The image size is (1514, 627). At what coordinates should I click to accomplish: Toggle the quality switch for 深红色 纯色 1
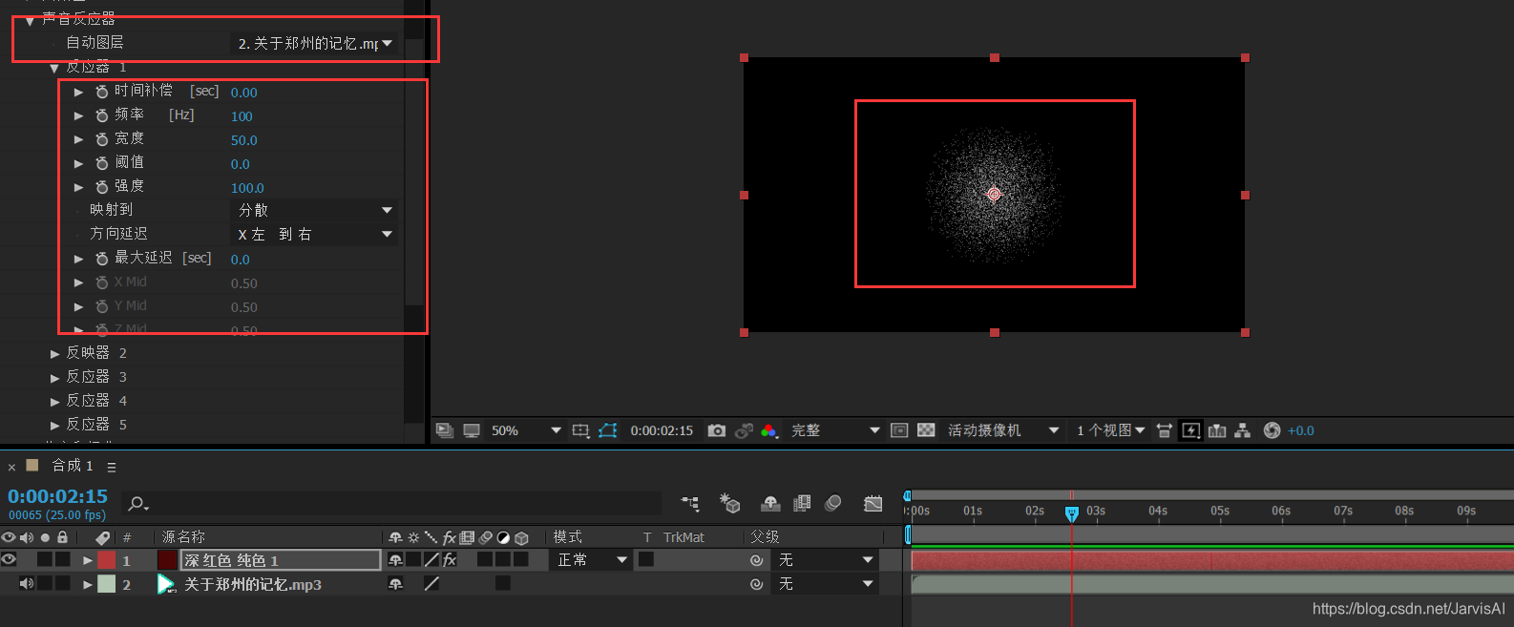431,560
